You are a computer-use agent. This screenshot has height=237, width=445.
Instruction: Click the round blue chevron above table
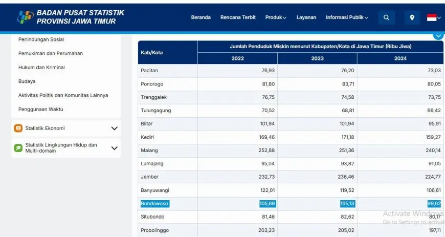click(x=438, y=36)
